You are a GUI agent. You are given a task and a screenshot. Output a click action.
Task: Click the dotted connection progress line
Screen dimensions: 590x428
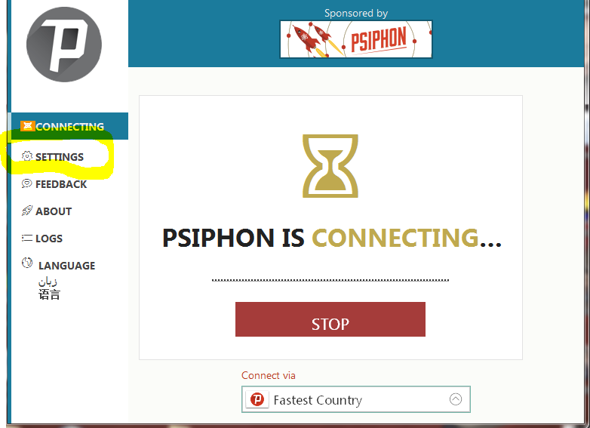330,280
